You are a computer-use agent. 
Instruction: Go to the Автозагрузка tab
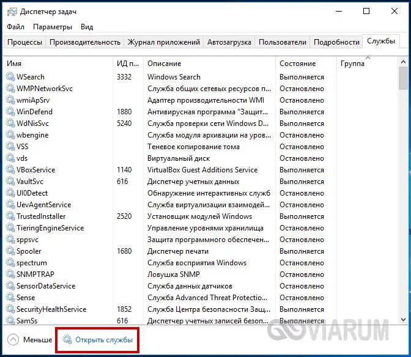pos(229,42)
